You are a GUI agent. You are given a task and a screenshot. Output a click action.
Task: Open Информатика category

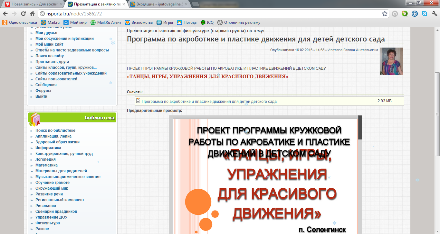tap(48, 148)
